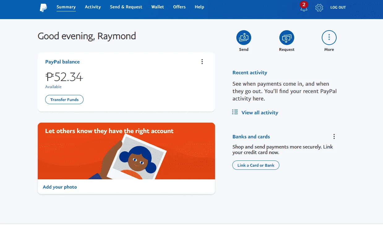Image resolution: width=383 pixels, height=232 pixels.
Task: Click the Request label under icon
Action: 287,49
